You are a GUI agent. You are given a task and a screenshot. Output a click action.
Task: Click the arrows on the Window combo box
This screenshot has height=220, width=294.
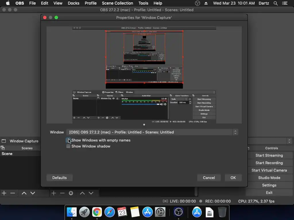(x=235, y=132)
